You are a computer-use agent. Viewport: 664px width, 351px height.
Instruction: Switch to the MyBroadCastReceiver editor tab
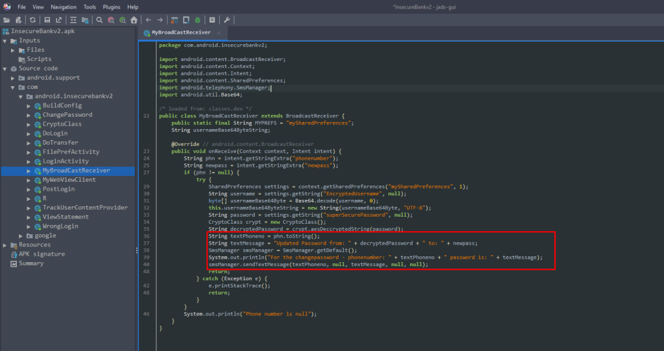point(182,32)
